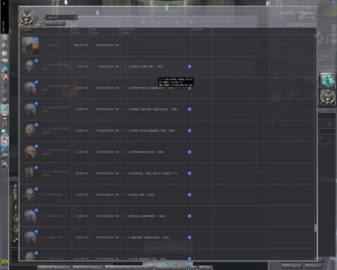Select the '85,000 LP' cost cell

pos(82,173)
